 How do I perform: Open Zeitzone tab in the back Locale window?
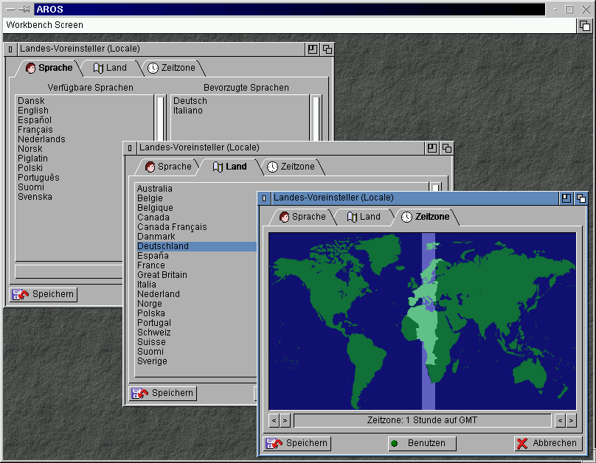tap(172, 68)
